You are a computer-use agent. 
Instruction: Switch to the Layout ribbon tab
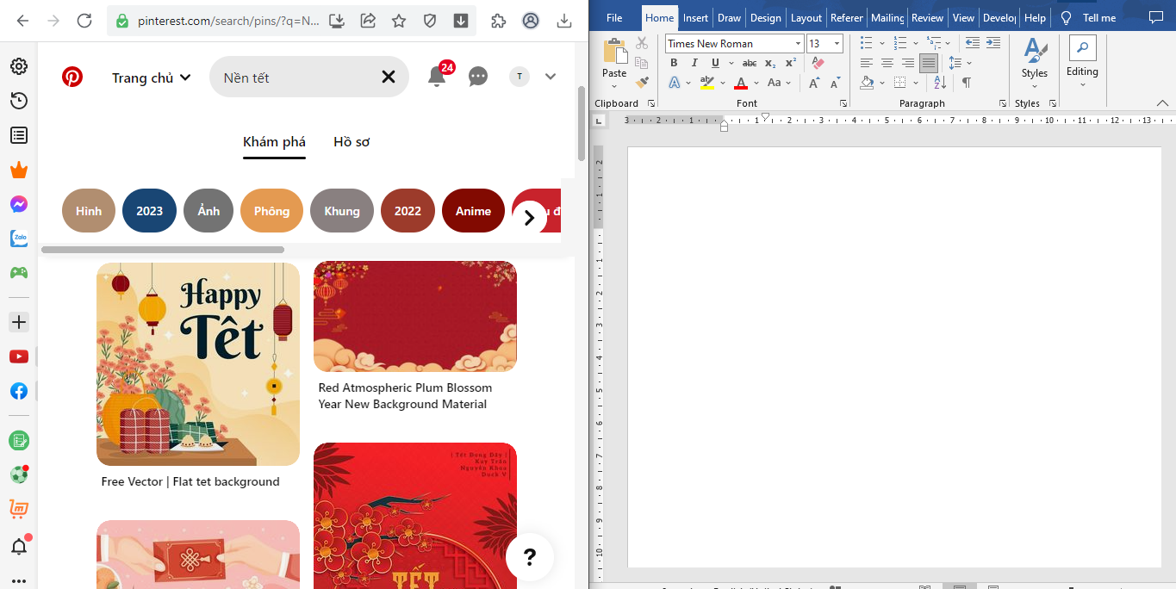(x=806, y=17)
